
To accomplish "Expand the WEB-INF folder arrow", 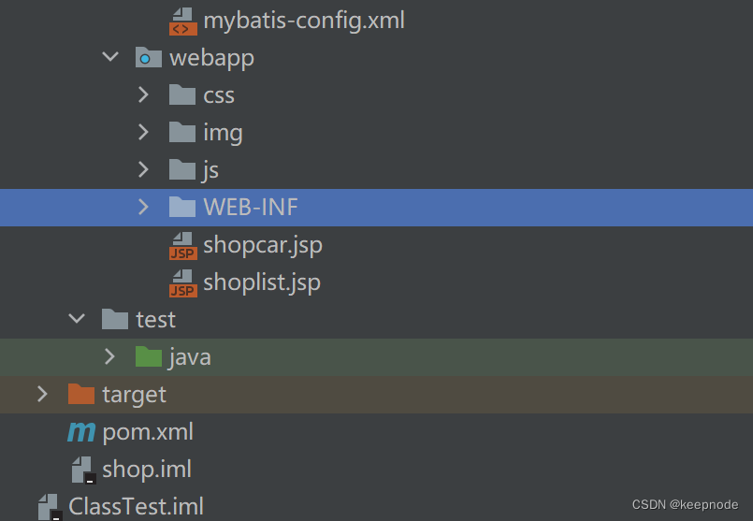I will tap(143, 207).
